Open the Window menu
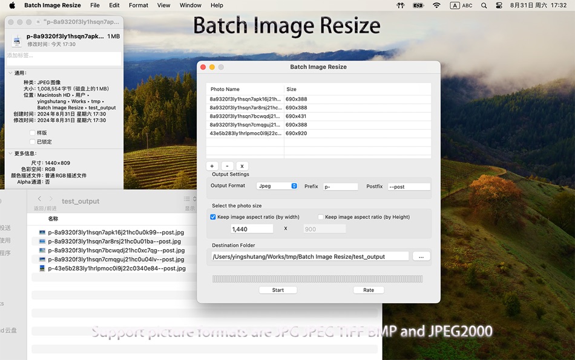Screen dimensions: 575x360 click(190, 5)
